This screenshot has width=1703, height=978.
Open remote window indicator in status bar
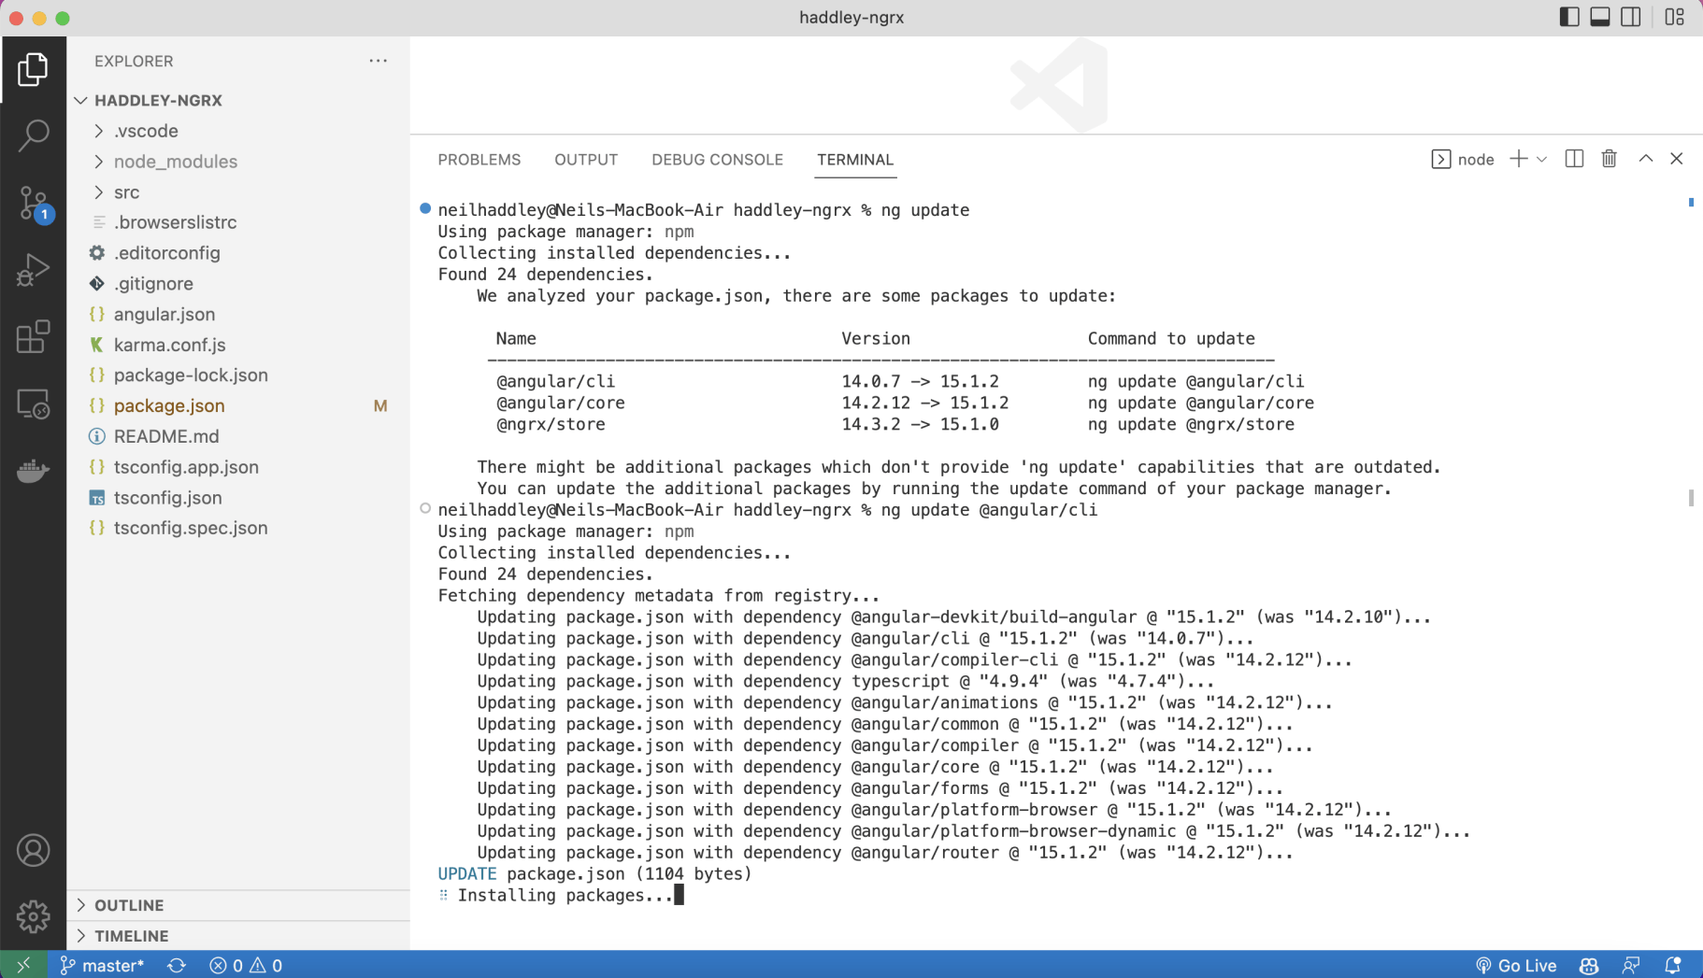(23, 965)
